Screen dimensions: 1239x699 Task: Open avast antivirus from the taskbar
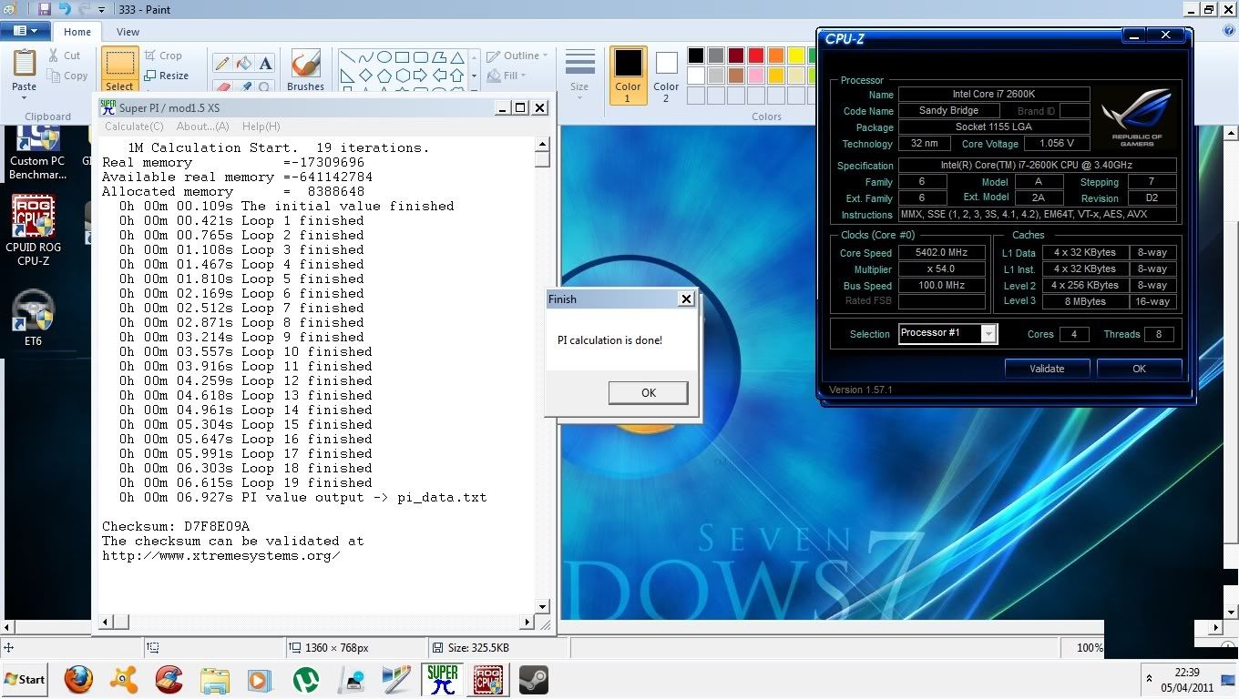click(x=124, y=680)
